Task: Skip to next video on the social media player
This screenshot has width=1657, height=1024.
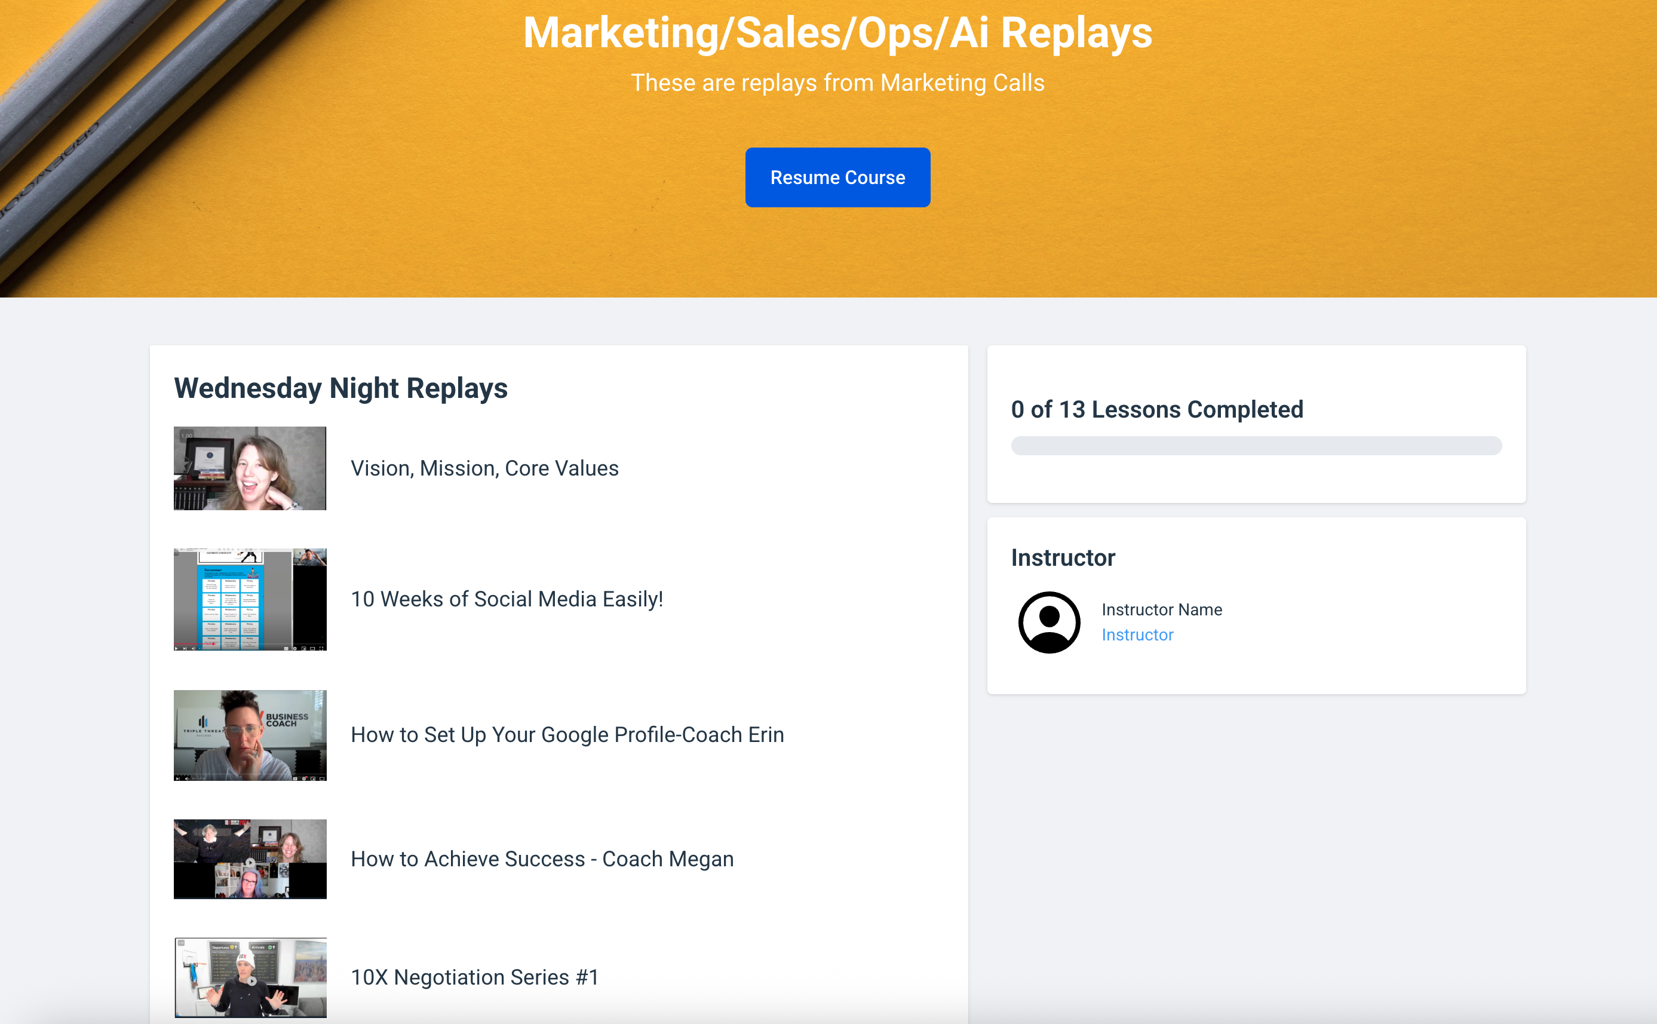Action: tap(185, 649)
